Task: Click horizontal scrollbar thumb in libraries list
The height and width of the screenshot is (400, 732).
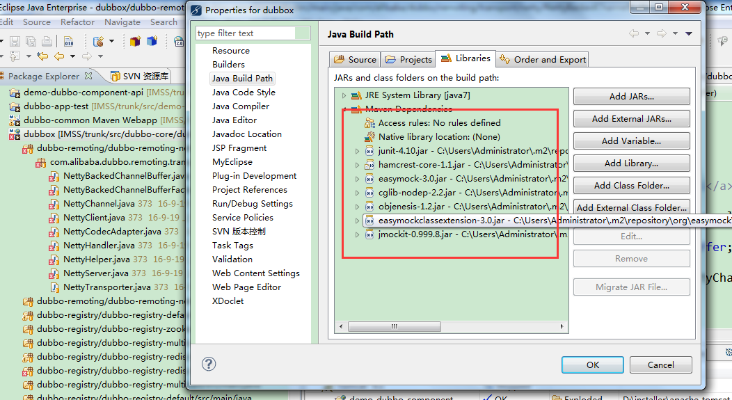Action: click(x=395, y=327)
